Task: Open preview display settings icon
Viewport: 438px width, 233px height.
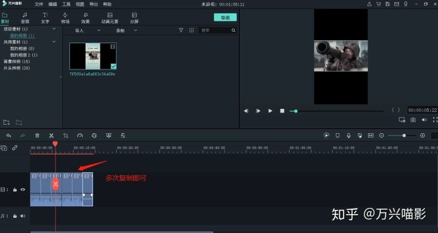Action: pyautogui.click(x=402, y=120)
